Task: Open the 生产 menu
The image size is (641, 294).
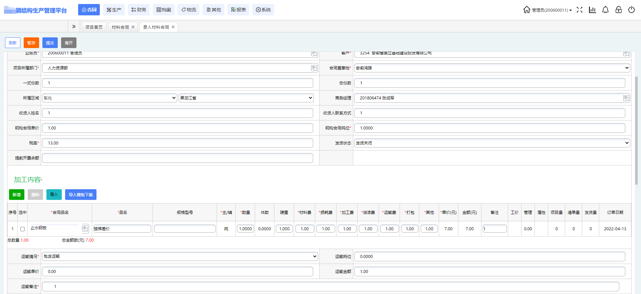Action: click(x=114, y=10)
